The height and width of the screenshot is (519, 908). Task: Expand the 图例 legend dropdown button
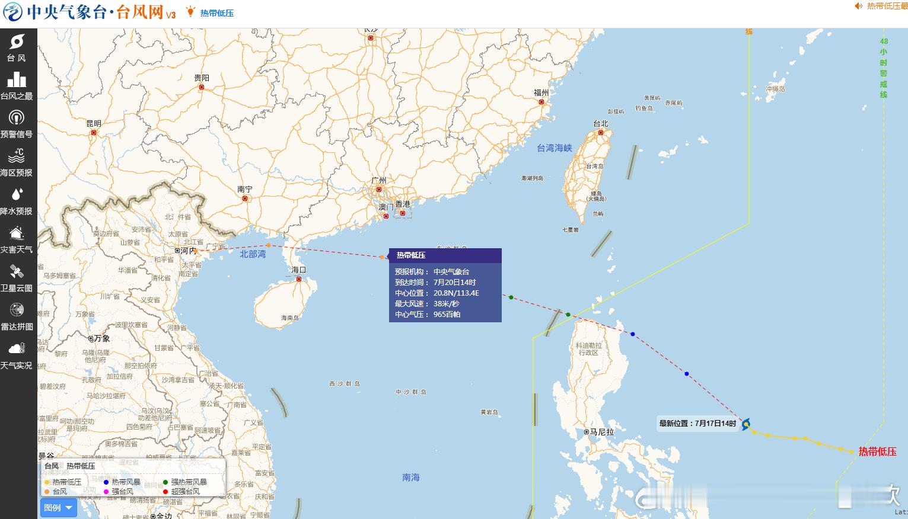59,508
